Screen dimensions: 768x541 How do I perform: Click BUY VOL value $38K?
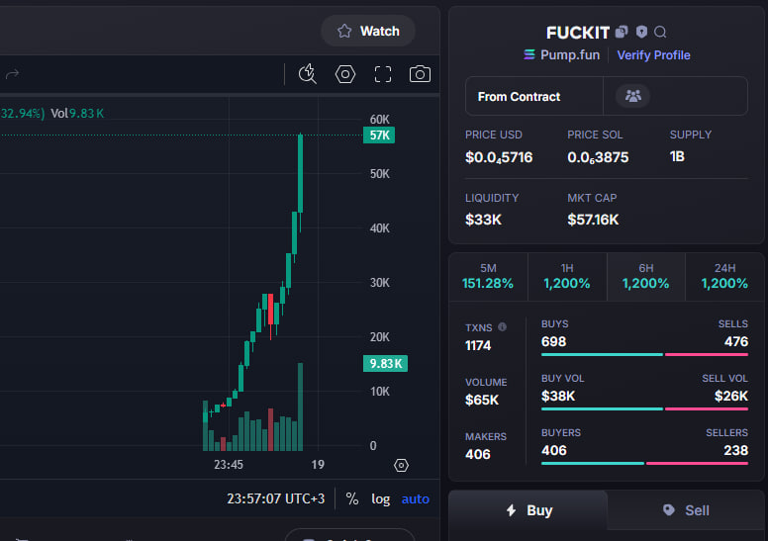(x=558, y=396)
